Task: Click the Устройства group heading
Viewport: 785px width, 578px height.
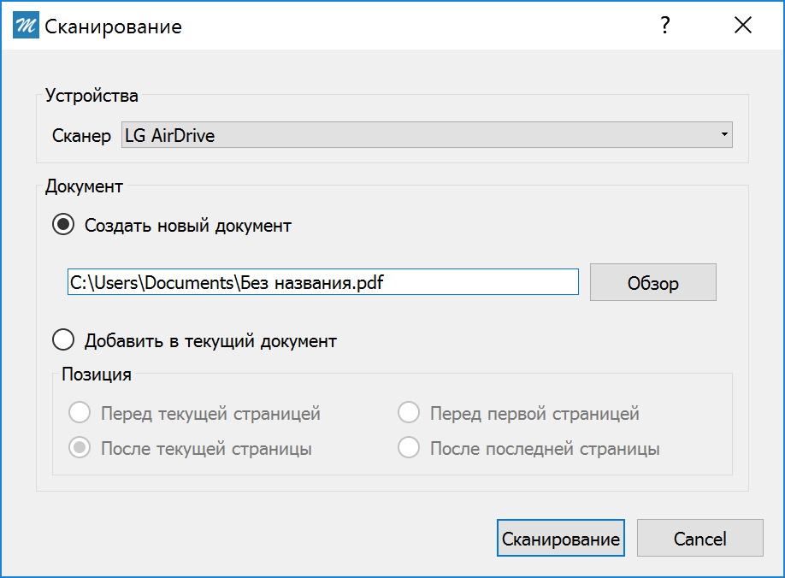Action: click(91, 96)
